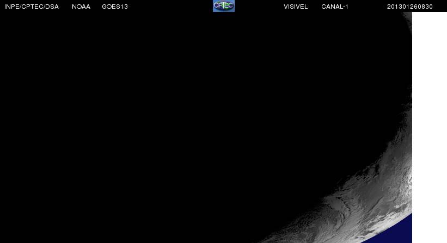Click the CANAL-1 label

click(x=335, y=7)
